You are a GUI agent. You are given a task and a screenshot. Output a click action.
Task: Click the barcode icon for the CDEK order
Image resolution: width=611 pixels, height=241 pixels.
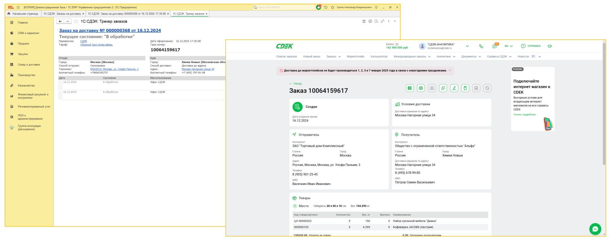click(x=410, y=88)
